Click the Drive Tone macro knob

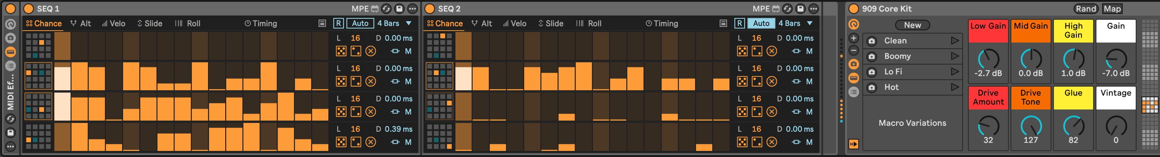(x=1030, y=126)
